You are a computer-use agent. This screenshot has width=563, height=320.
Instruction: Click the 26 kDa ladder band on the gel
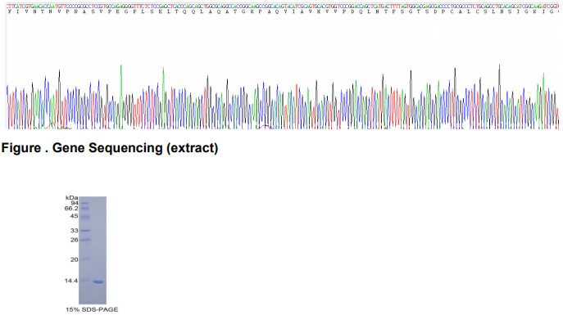84,240
